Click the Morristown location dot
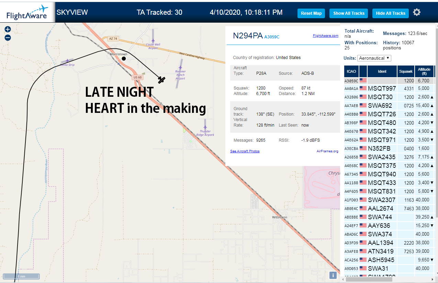Image resolution: width=438 pixels, height=283 pixels. 124,59
